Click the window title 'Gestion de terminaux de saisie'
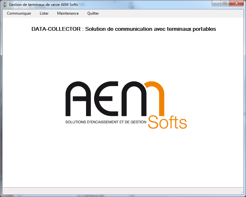 click(x=43, y=5)
